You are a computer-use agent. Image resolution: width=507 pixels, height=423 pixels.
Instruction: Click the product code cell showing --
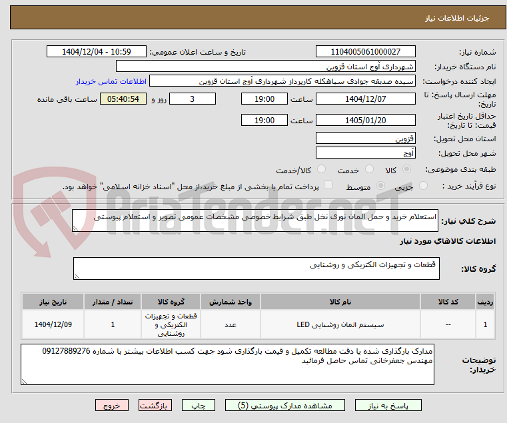coord(448,324)
